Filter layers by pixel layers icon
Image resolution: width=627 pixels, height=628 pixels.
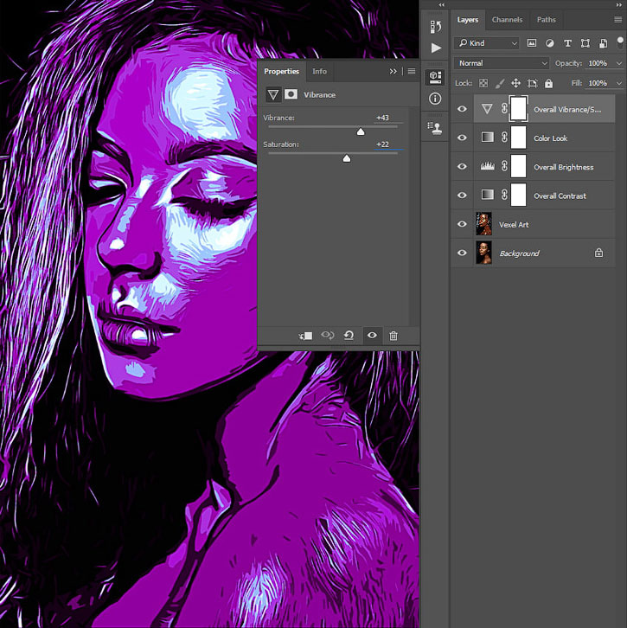[x=531, y=43]
